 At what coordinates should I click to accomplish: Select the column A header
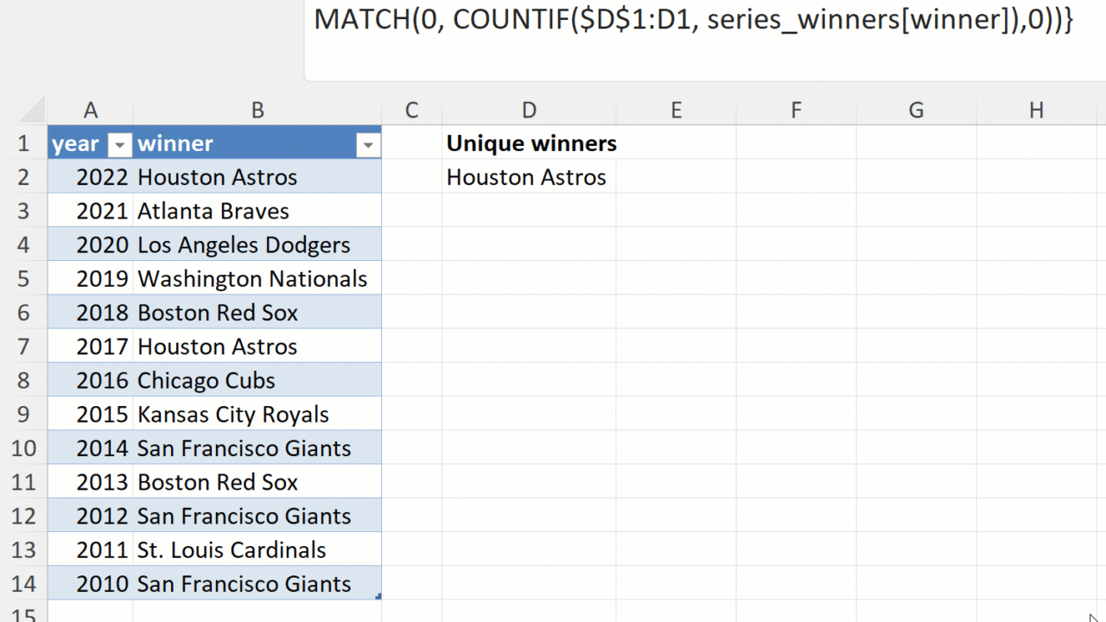click(x=90, y=110)
